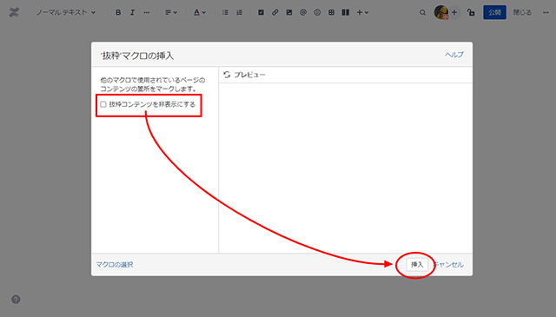Insert an emoji
556x317 pixels.
coord(317,12)
